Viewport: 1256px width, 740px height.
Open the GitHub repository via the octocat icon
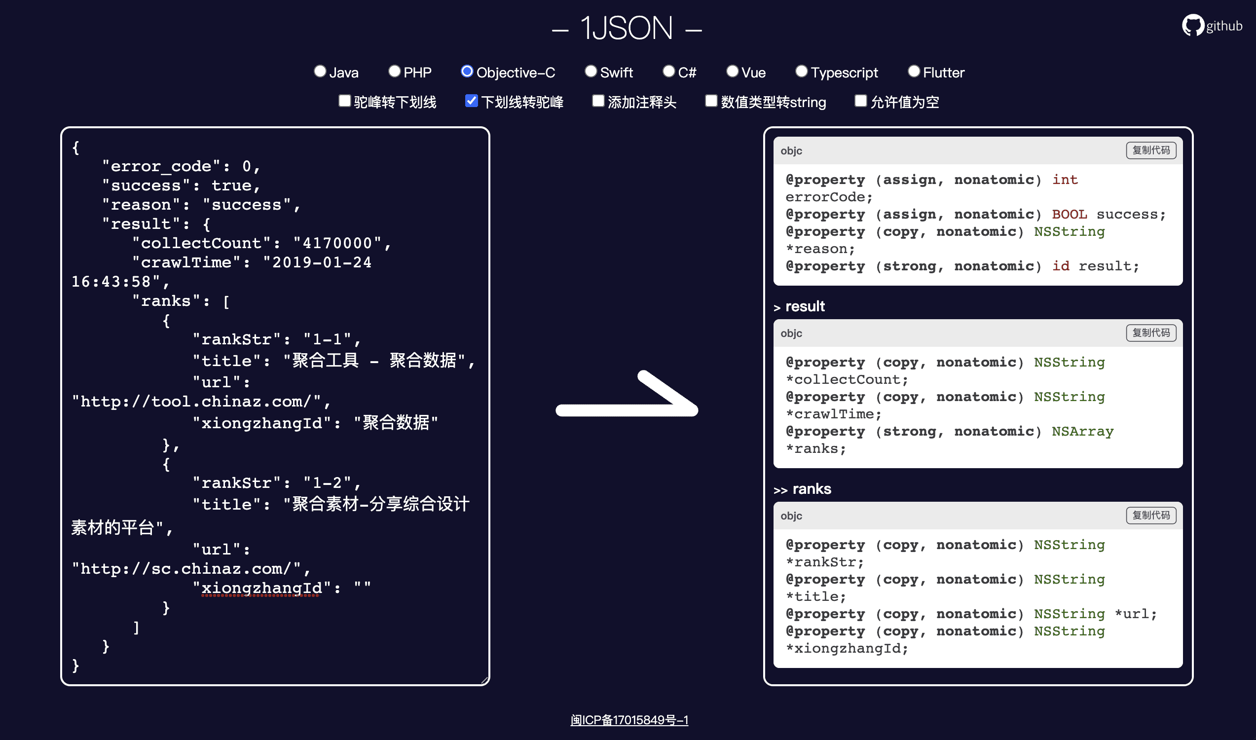[1193, 25]
